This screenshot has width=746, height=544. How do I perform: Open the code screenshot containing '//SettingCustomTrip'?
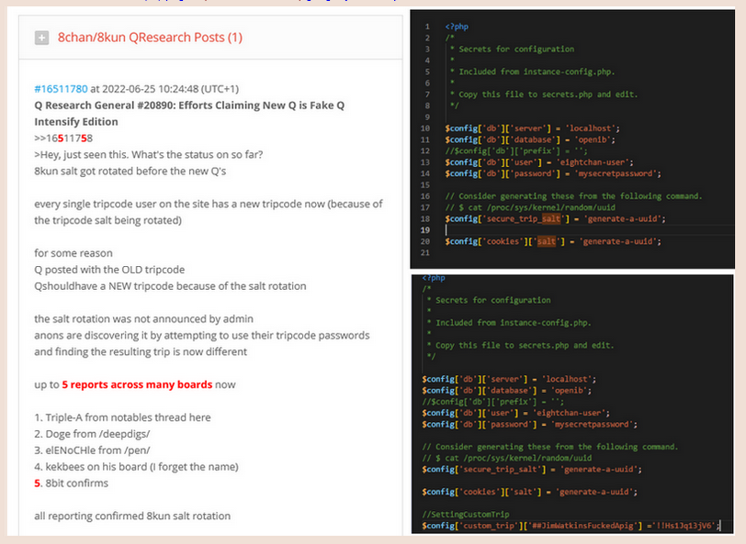(x=572, y=404)
